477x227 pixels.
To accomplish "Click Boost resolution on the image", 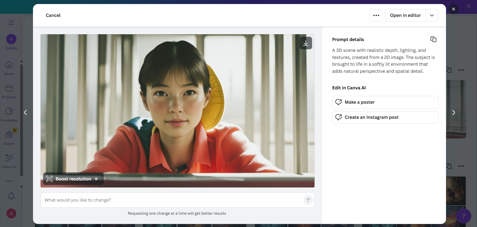I will tap(73, 179).
